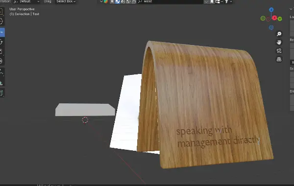This screenshot has width=294, height=186.
Task: Click the blue Z axis gizmo ball
Action: click(x=271, y=10)
